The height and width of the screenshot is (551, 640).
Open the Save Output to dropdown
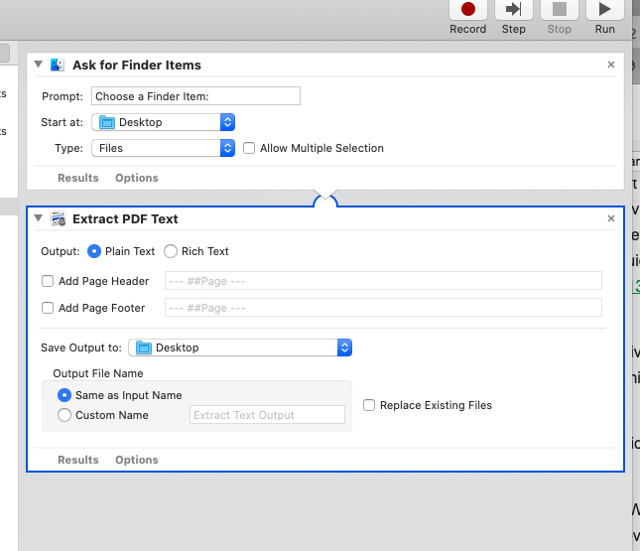click(241, 347)
